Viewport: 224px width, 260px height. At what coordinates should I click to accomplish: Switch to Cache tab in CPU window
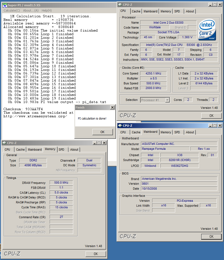(x=136, y=11)
